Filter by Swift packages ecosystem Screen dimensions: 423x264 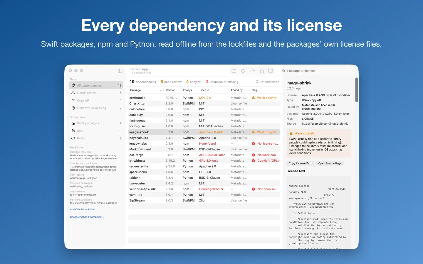click(96, 123)
